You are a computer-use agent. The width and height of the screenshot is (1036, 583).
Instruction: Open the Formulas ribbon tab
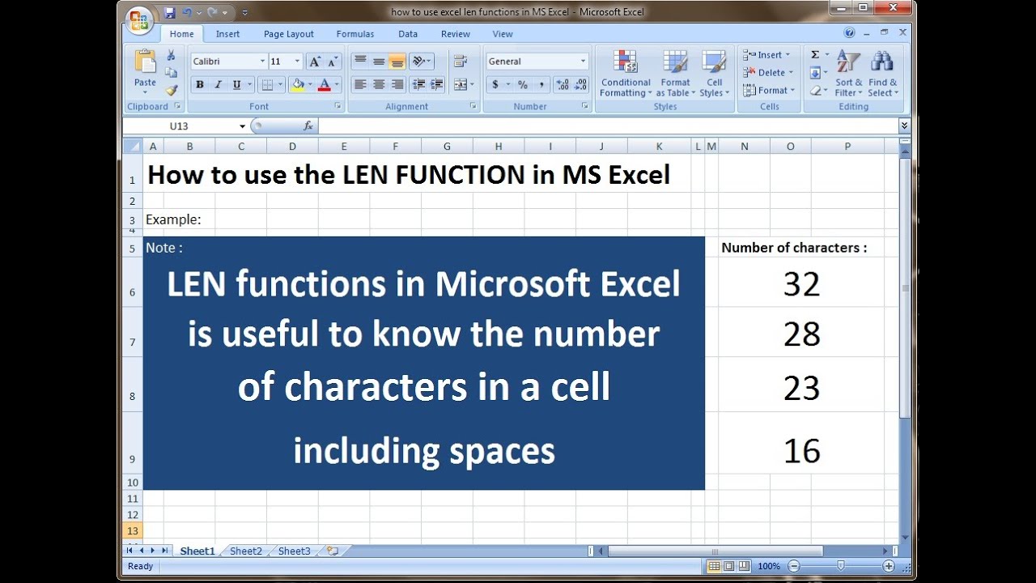click(x=355, y=34)
